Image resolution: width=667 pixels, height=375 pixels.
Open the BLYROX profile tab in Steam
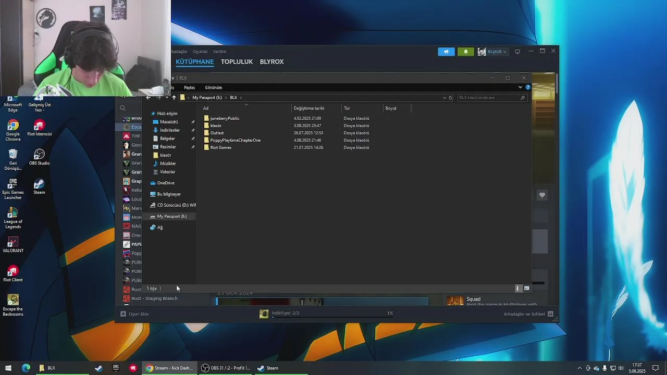(x=271, y=61)
